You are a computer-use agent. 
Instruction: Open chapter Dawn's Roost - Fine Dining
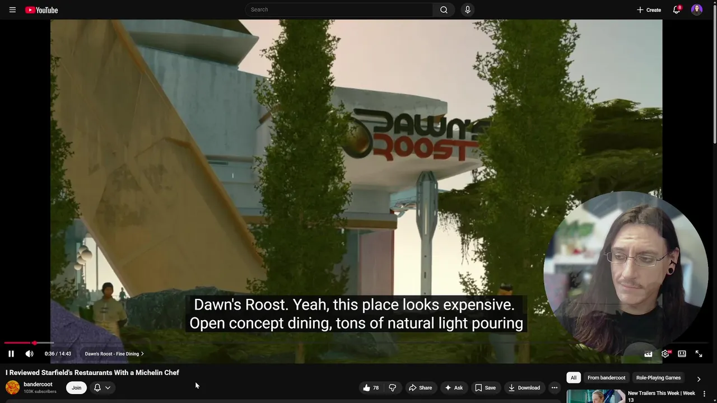[x=114, y=354]
